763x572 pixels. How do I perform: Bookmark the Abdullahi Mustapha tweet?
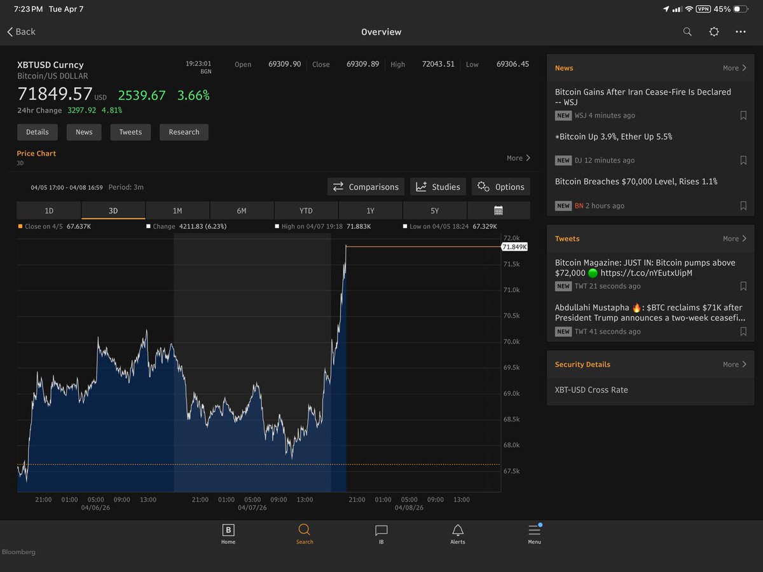pos(743,332)
